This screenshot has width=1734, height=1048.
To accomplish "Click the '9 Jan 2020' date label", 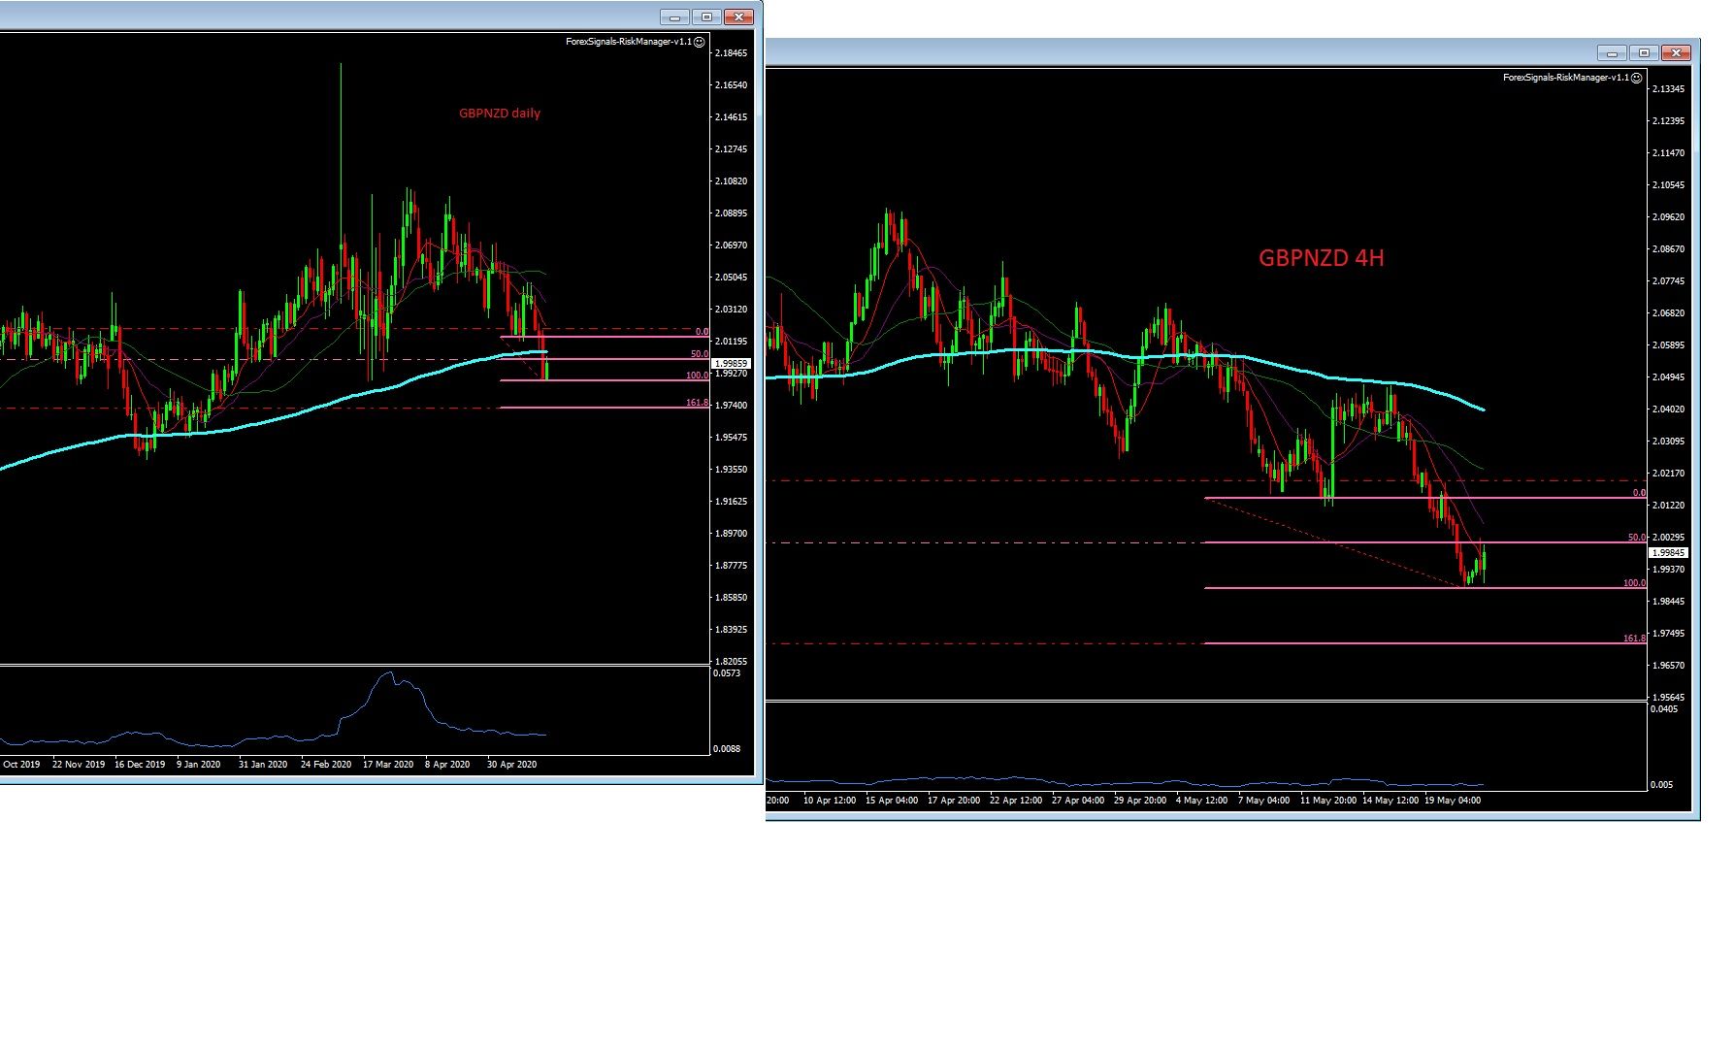I will pyautogui.click(x=199, y=765).
